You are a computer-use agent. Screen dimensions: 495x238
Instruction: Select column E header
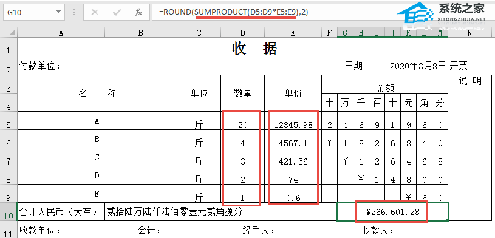pyautogui.click(x=293, y=33)
